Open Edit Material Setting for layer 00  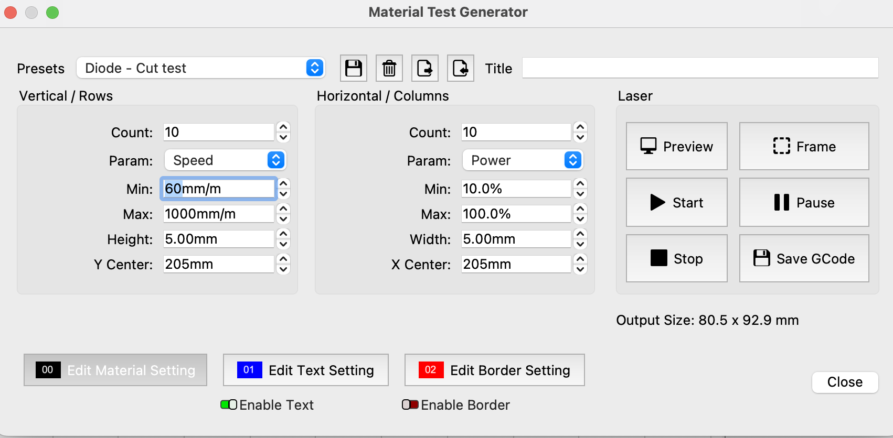(115, 370)
